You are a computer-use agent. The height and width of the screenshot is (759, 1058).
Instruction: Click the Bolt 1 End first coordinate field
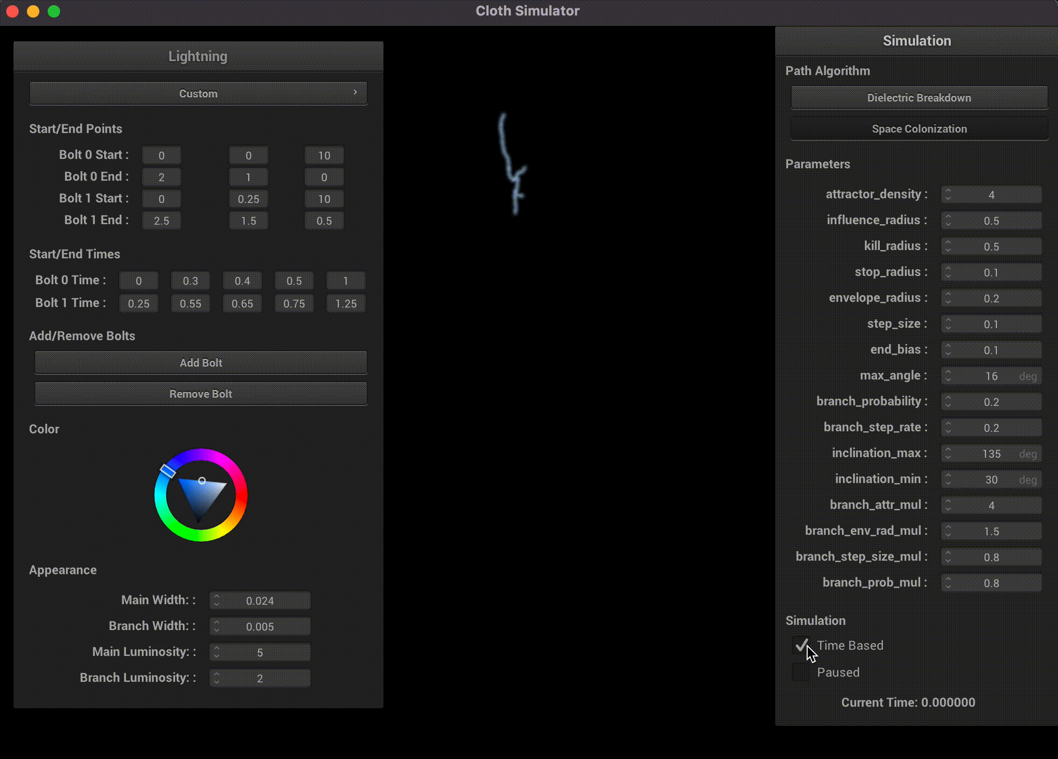pyautogui.click(x=162, y=221)
